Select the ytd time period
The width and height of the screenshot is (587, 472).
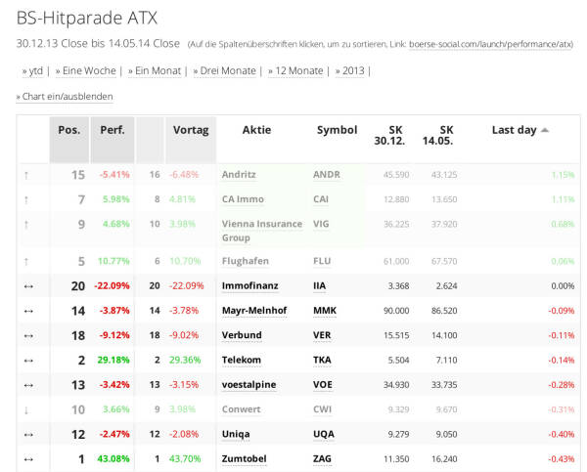34,70
